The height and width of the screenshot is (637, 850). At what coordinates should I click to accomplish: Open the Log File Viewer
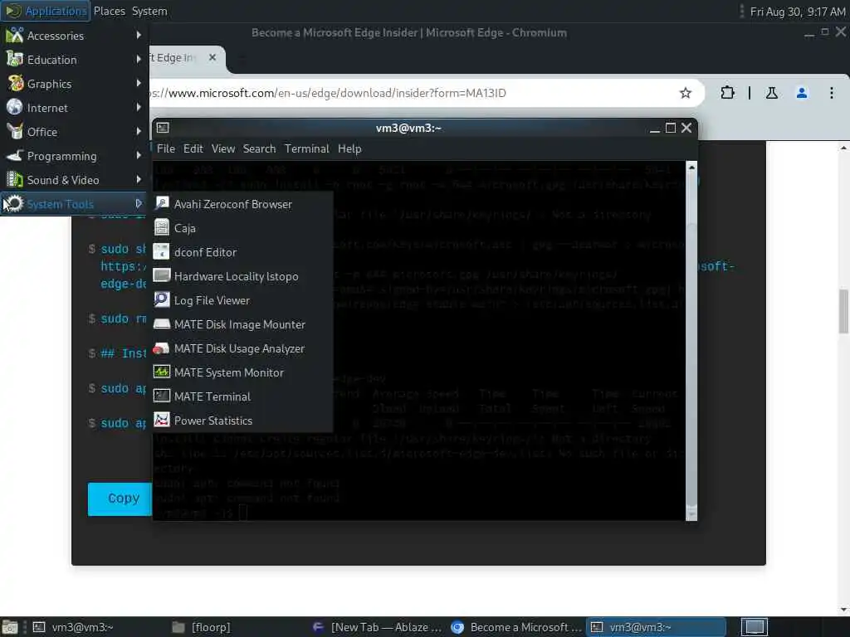click(242, 300)
